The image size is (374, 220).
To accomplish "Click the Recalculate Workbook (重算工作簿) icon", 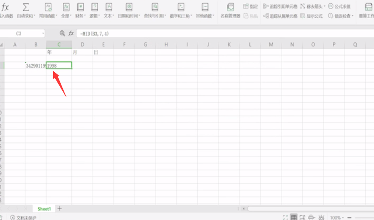I will tap(368, 7).
